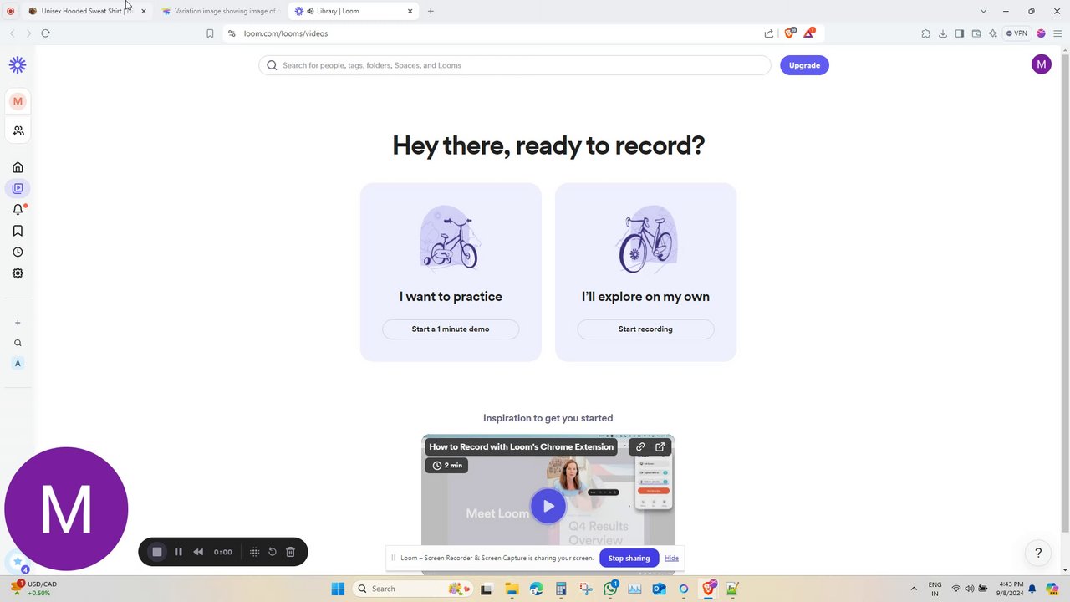Viewport: 1070px width, 602px height.
Task: Toggle the Brave VPN button
Action: (x=1017, y=33)
